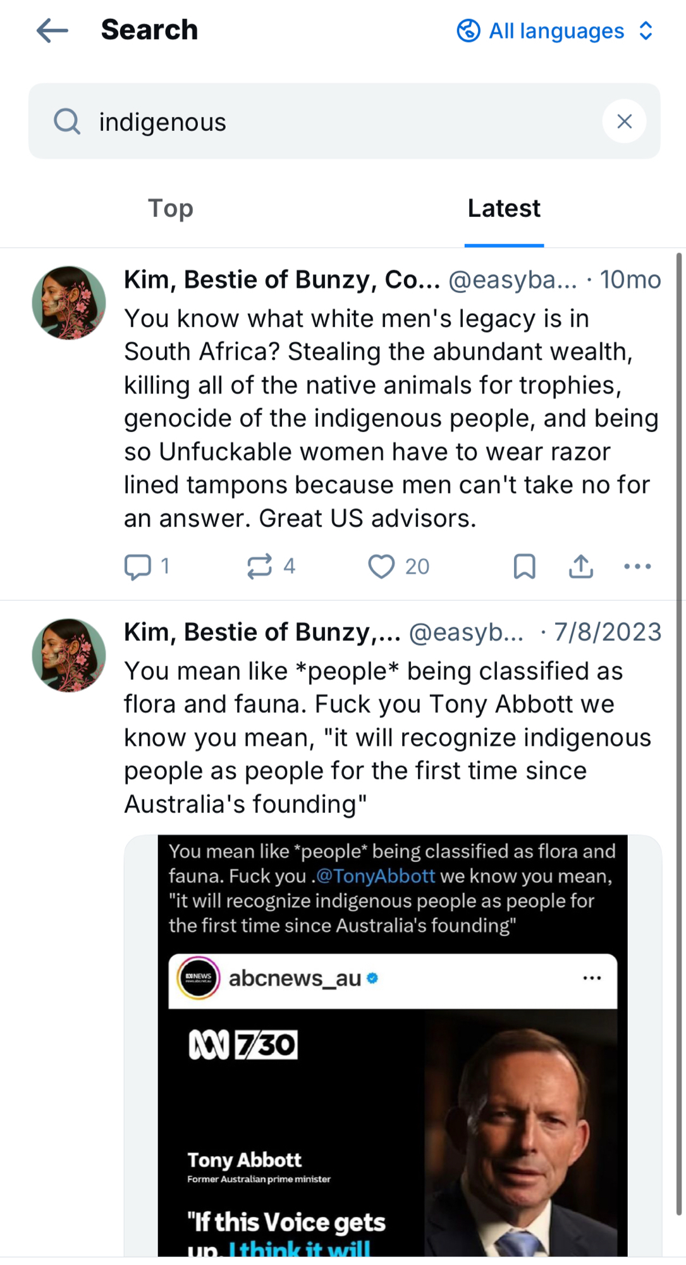Click the abcnews_au account name
Image resolution: width=686 pixels, height=1265 pixels.
pos(295,978)
